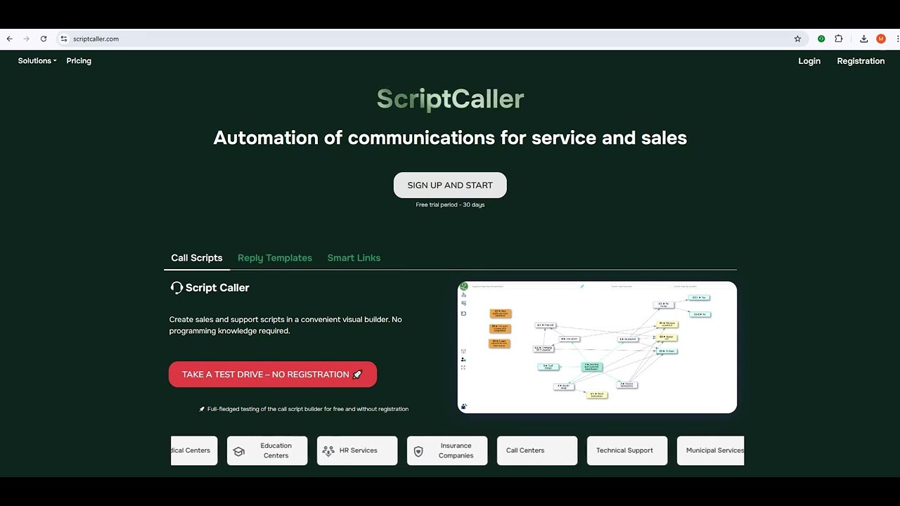Click the headset icon beside Script Caller
Screen dimensions: 900x506
(x=176, y=287)
